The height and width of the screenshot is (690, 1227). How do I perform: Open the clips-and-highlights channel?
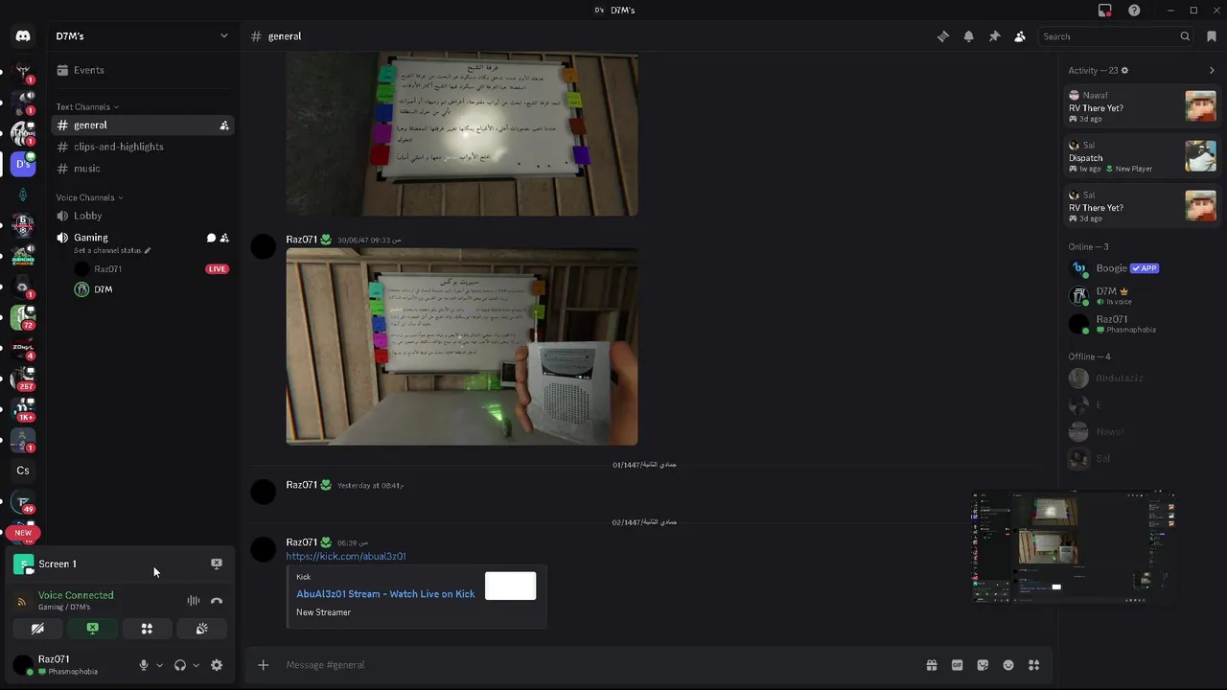(144, 147)
